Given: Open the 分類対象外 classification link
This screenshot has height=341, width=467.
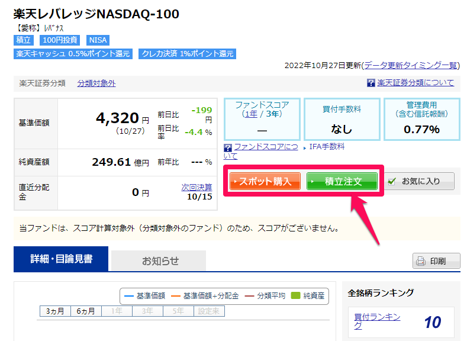Looking at the screenshot, I should [x=96, y=83].
